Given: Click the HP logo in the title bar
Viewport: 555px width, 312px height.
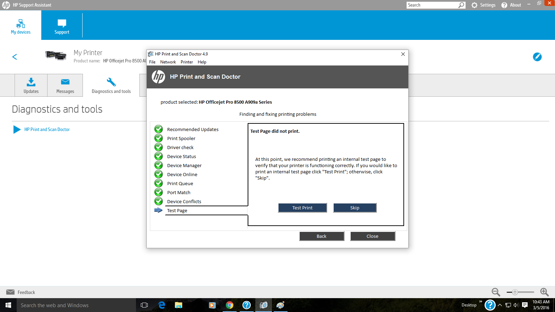Looking at the screenshot, I should pyautogui.click(x=6, y=5).
